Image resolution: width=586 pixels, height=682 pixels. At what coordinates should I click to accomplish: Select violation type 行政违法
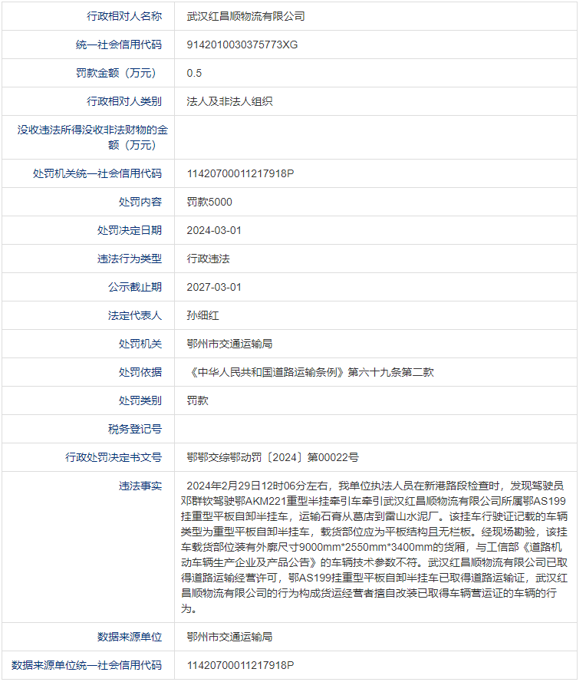coord(208,259)
